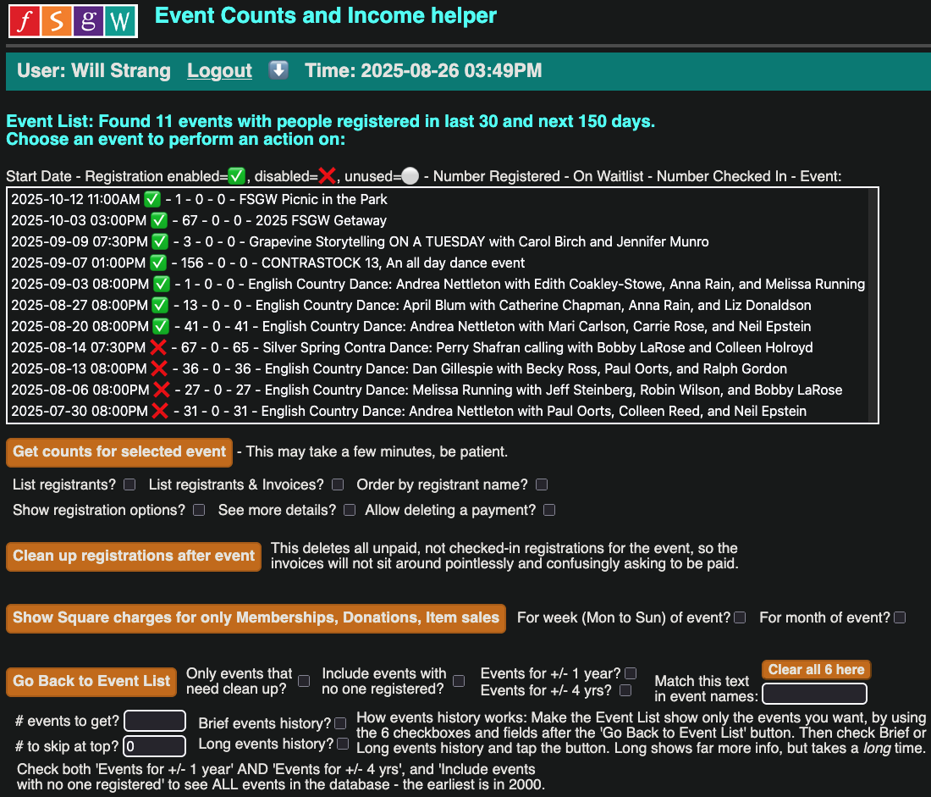931x797 pixels.
Task: Check List registrants & Invoices option
Action: click(338, 485)
